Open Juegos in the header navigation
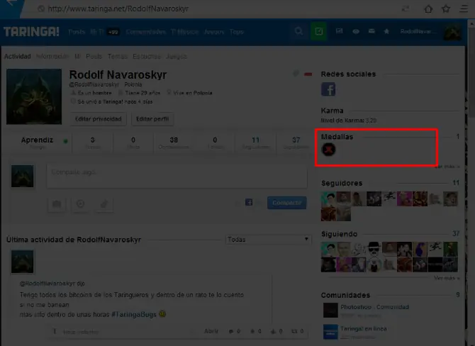Viewport: 475px width, 346px height. [214, 32]
